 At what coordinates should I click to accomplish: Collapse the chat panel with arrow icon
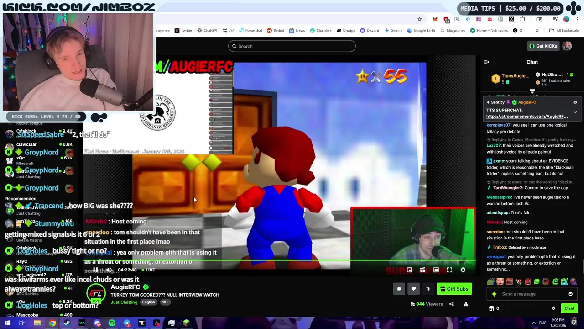pyautogui.click(x=486, y=62)
